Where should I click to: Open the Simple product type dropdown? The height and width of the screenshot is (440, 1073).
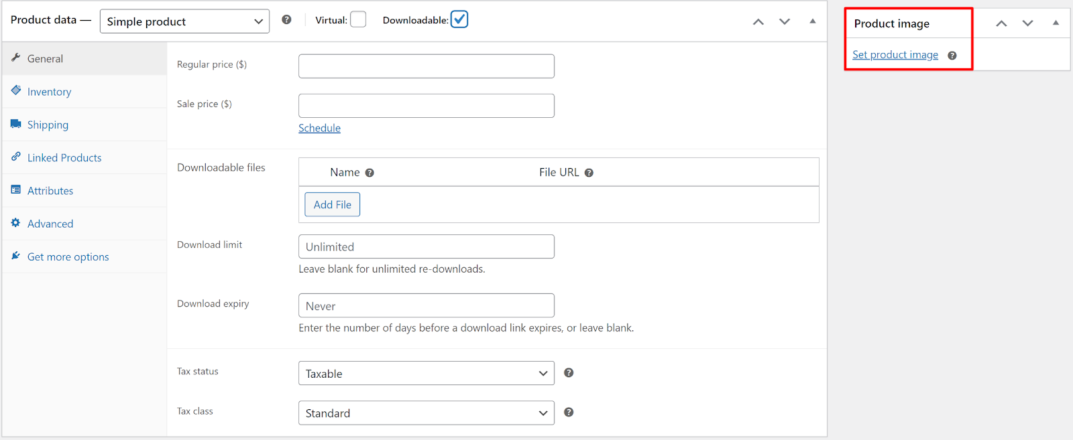[x=184, y=21]
